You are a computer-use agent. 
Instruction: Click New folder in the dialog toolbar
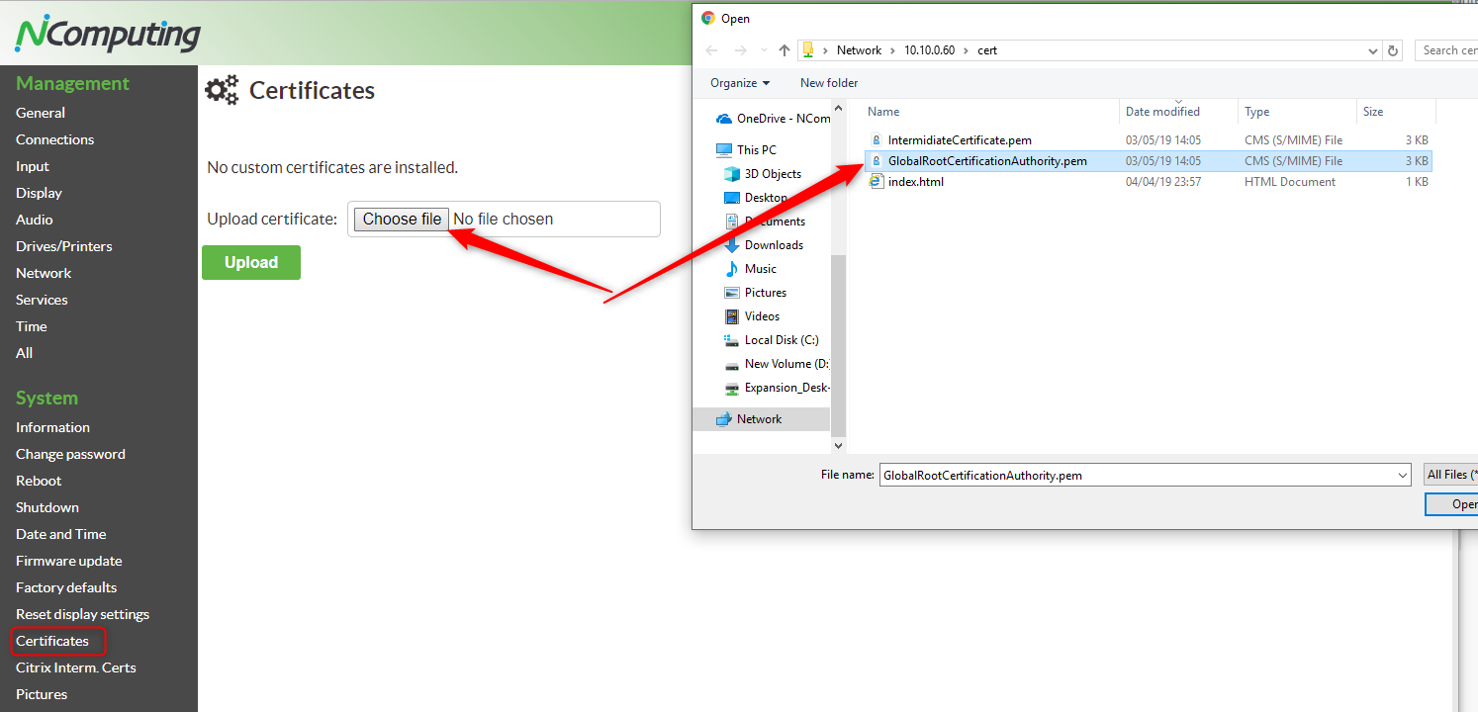pos(829,83)
